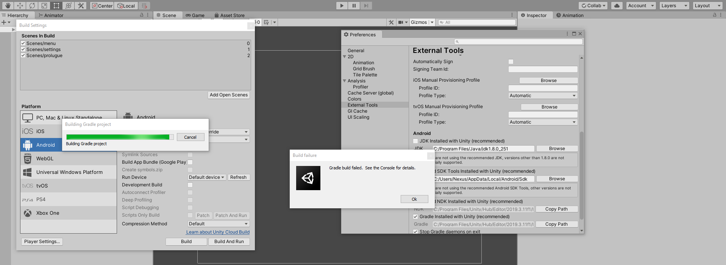Open the Layout dropdown
This screenshot has height=265, width=726.
pos(707,6)
